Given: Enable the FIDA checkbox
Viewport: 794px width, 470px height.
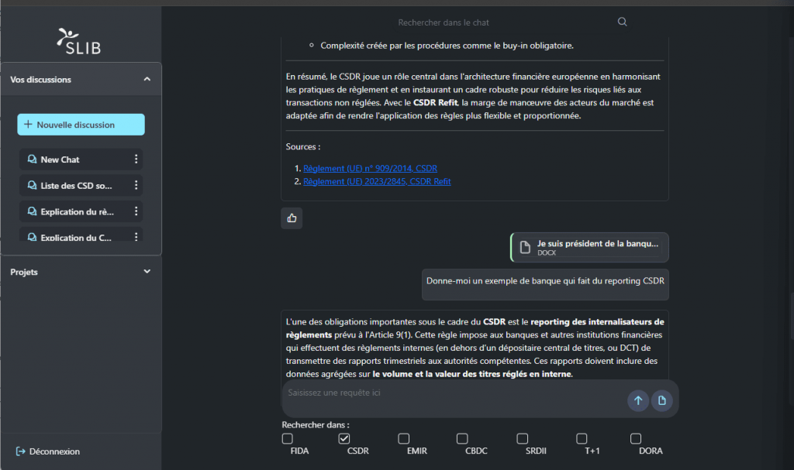Looking at the screenshot, I should 287,439.
